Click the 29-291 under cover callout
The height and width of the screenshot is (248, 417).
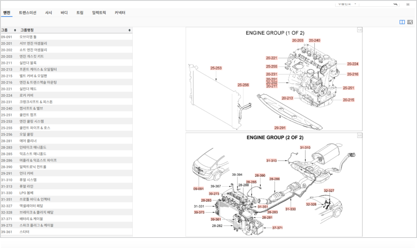280,127
